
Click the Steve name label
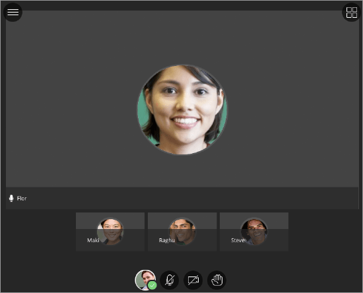point(238,240)
